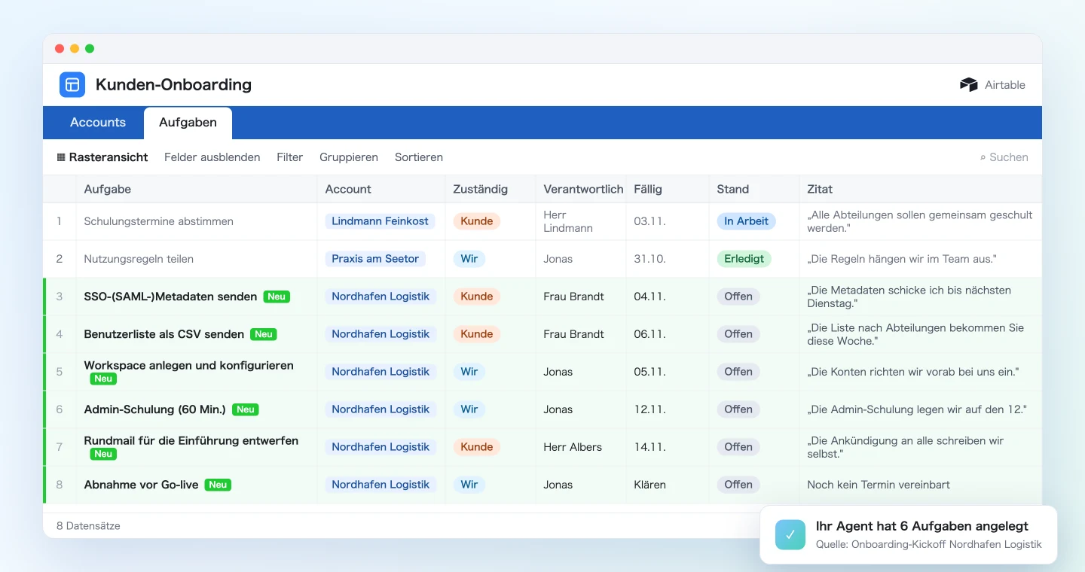Click the Neu badge beside Abnahme vor Go-live
1085x572 pixels.
click(x=219, y=485)
